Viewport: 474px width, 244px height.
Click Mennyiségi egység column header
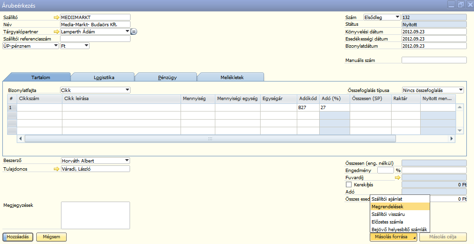point(238,98)
